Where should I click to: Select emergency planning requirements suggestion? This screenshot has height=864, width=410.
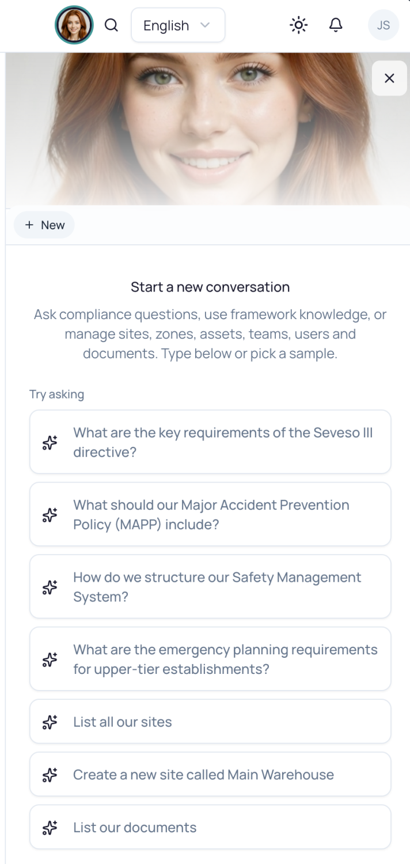click(x=210, y=659)
